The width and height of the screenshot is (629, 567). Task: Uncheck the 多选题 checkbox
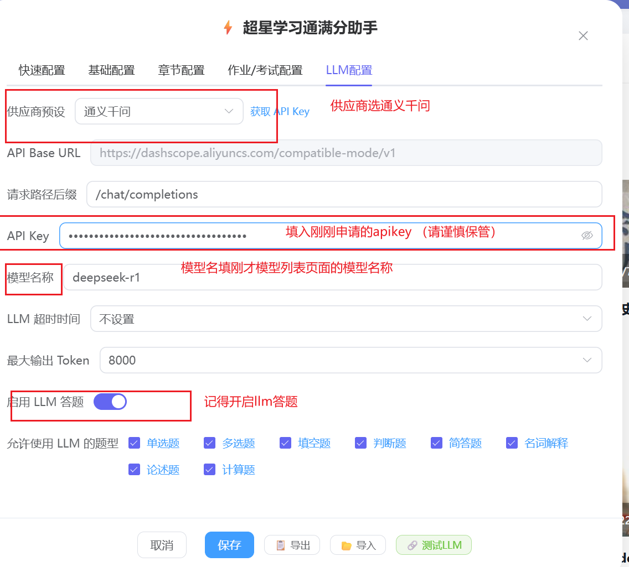pos(210,443)
